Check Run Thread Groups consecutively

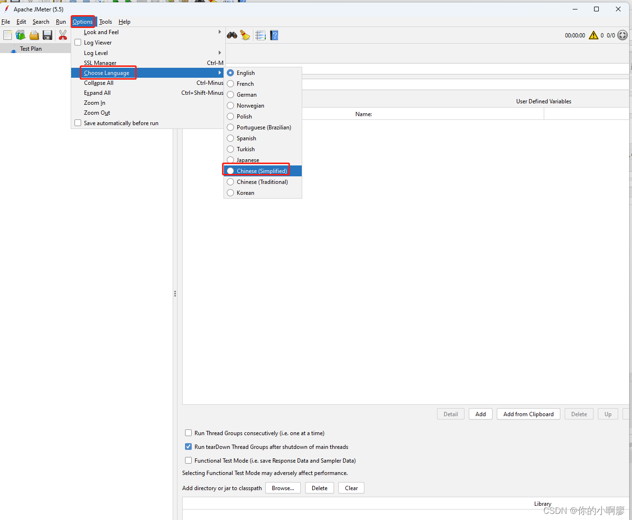188,433
